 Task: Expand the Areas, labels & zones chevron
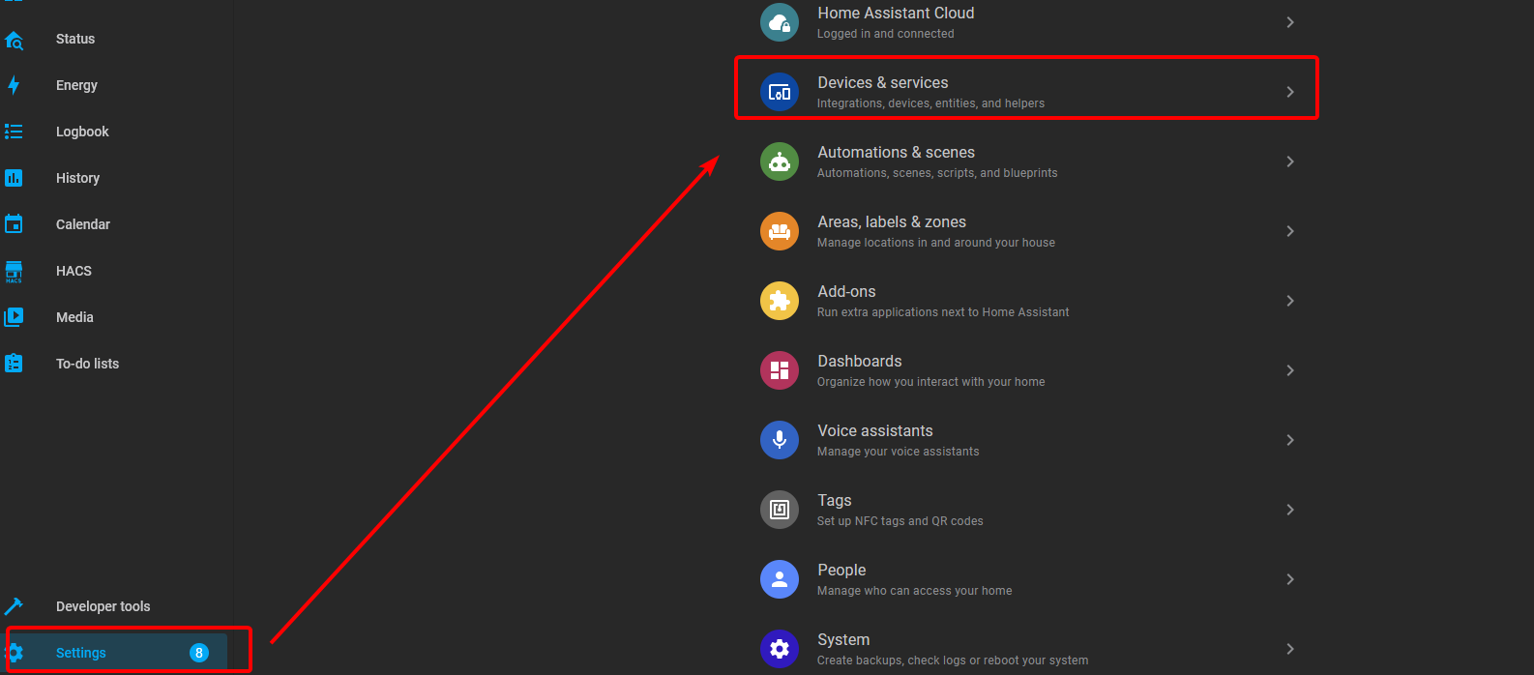point(1290,231)
